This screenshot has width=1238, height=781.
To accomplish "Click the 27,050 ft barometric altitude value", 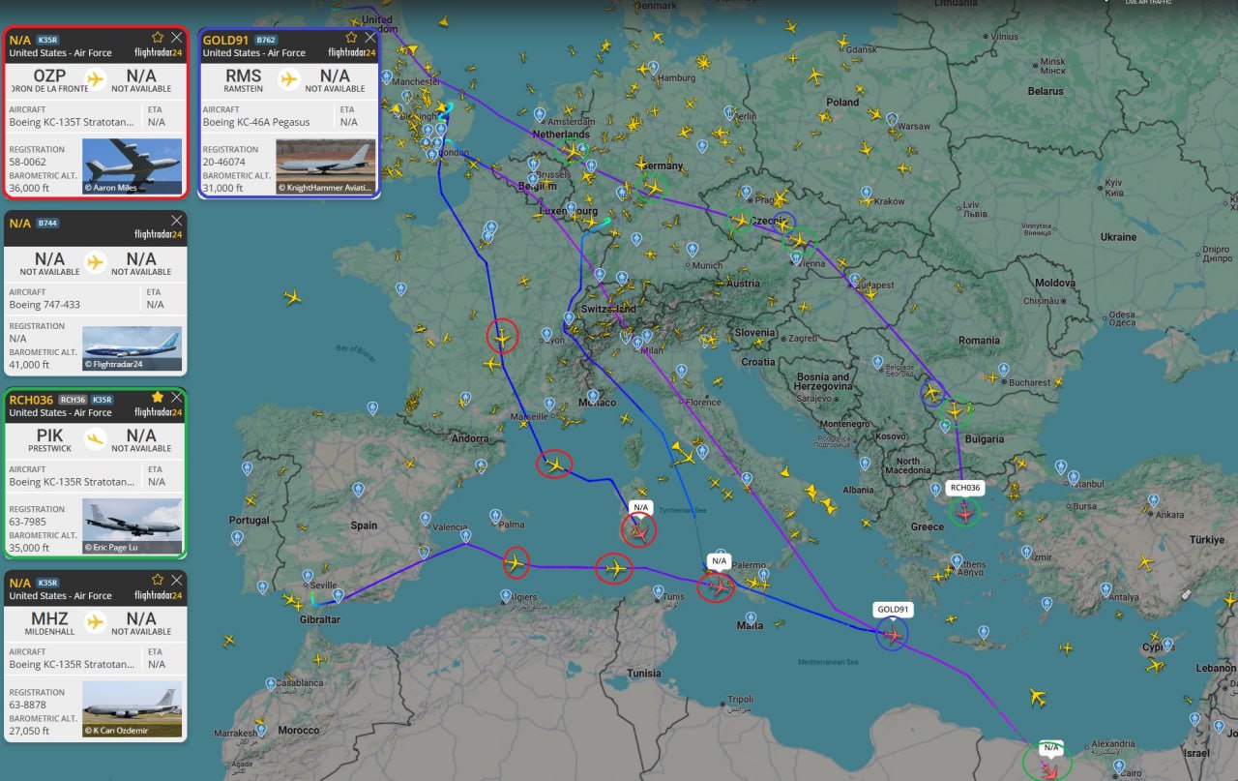I will [x=29, y=732].
